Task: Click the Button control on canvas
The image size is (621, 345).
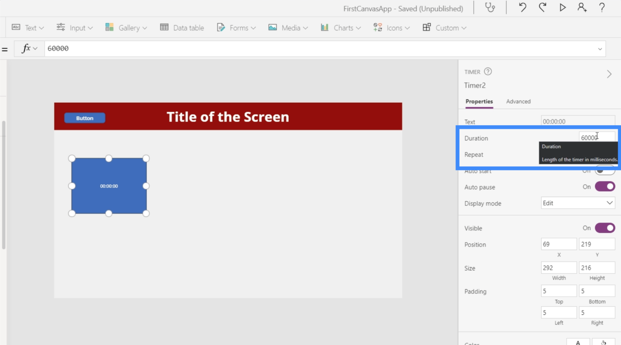Action: point(85,118)
